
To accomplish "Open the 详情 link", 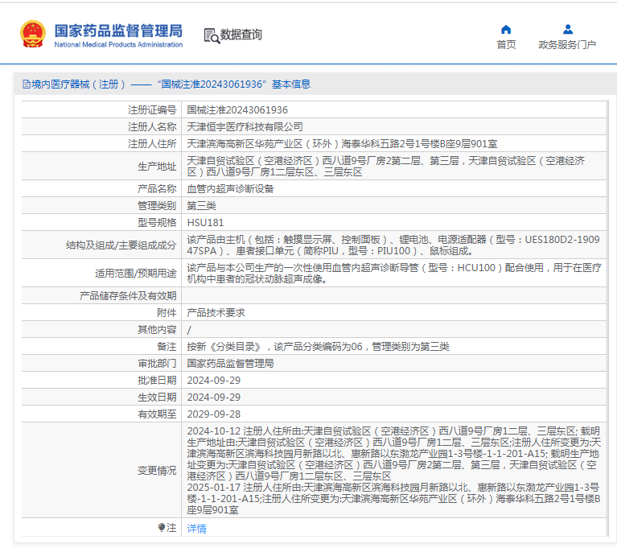I will [x=196, y=529].
